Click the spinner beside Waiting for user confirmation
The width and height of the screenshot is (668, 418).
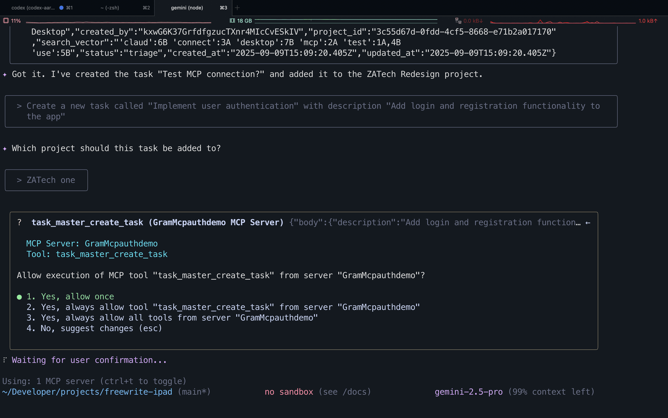coord(4,360)
